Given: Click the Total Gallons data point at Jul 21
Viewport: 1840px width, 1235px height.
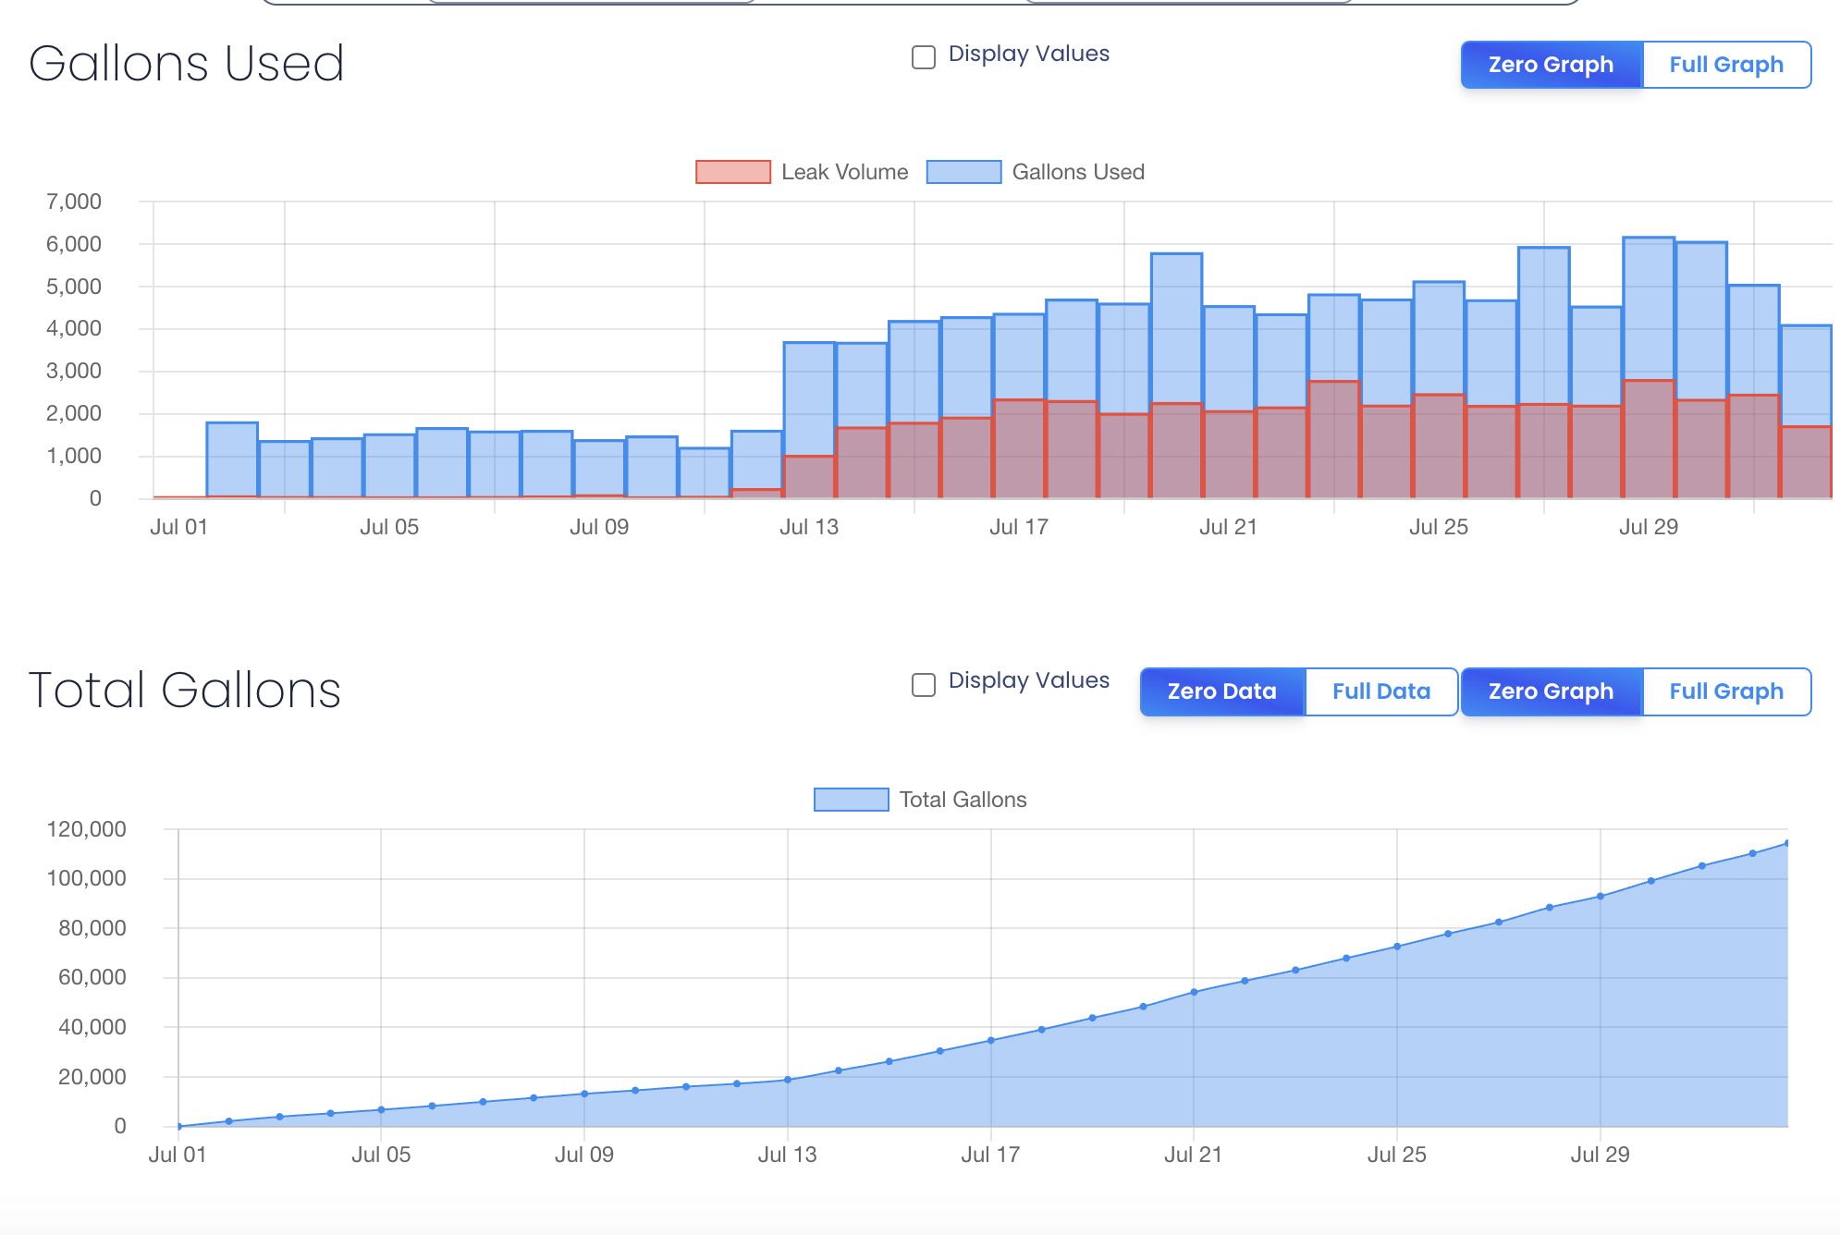Looking at the screenshot, I should pos(1194,992).
